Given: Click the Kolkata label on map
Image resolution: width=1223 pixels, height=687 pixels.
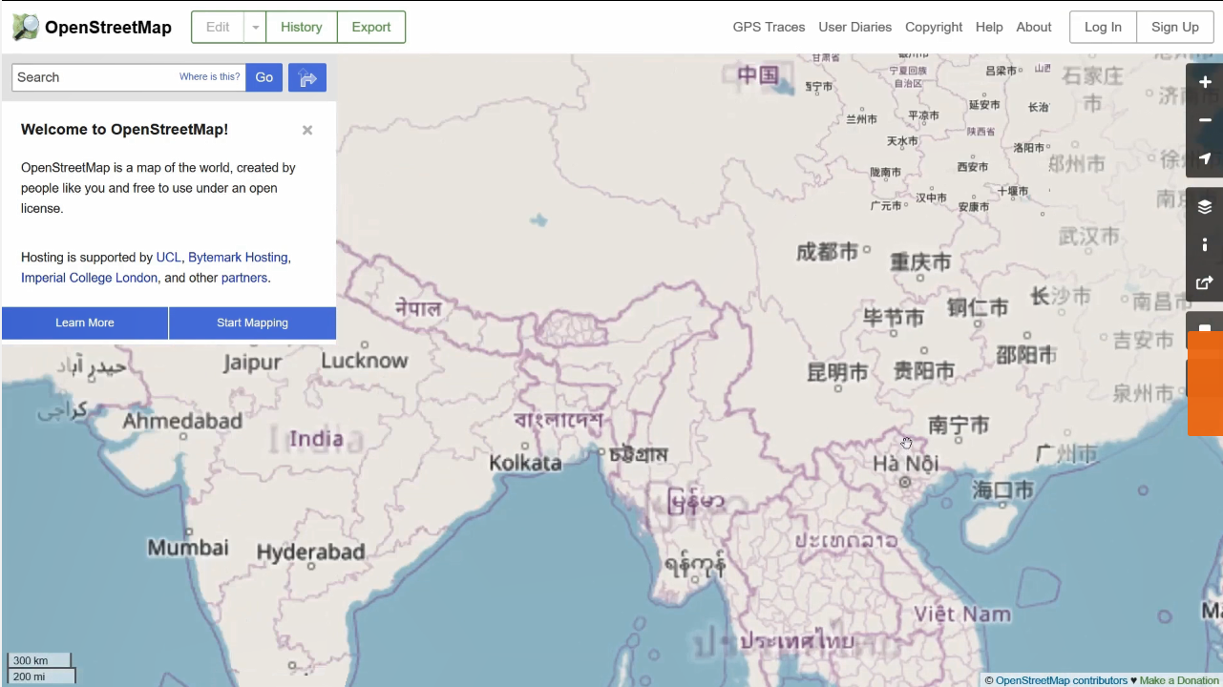Looking at the screenshot, I should [525, 463].
